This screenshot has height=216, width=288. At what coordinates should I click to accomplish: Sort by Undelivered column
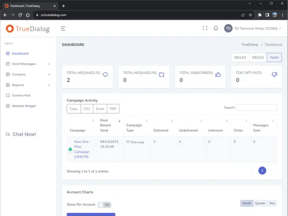tap(191, 126)
